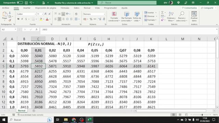Select column header C

[38, 39]
